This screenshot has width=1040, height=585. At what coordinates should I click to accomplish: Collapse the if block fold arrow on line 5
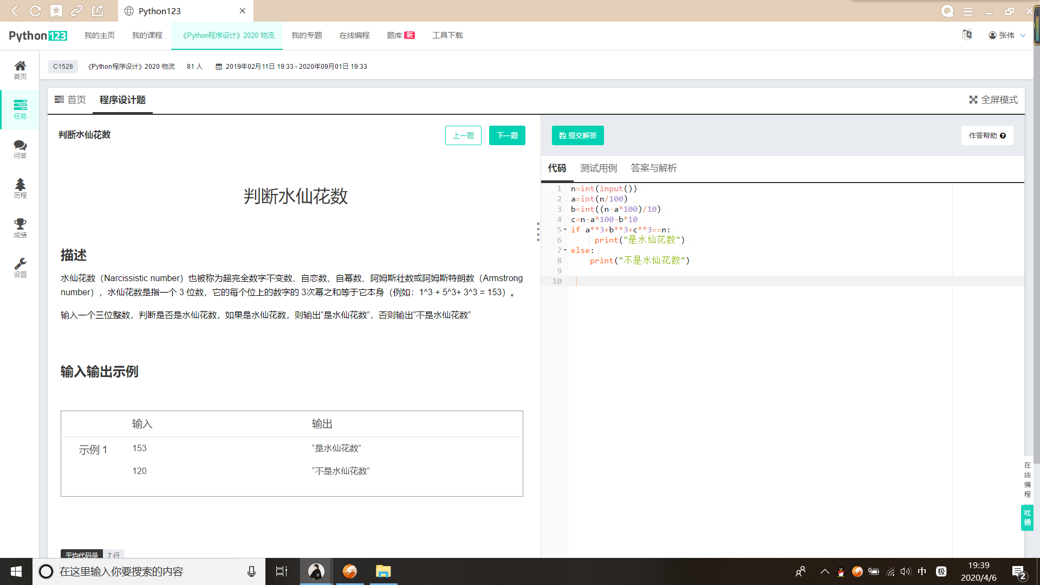click(565, 230)
